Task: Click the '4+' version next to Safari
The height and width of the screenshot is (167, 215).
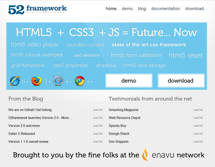Action: click(68, 81)
